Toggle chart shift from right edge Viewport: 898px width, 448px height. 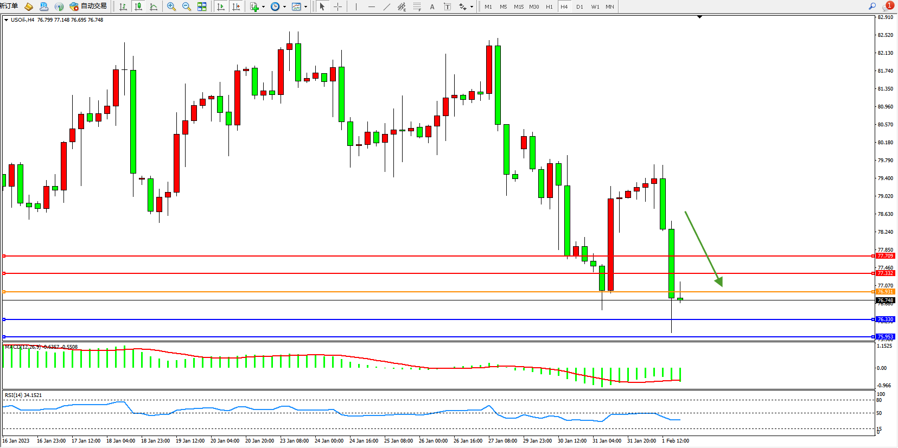click(x=236, y=7)
